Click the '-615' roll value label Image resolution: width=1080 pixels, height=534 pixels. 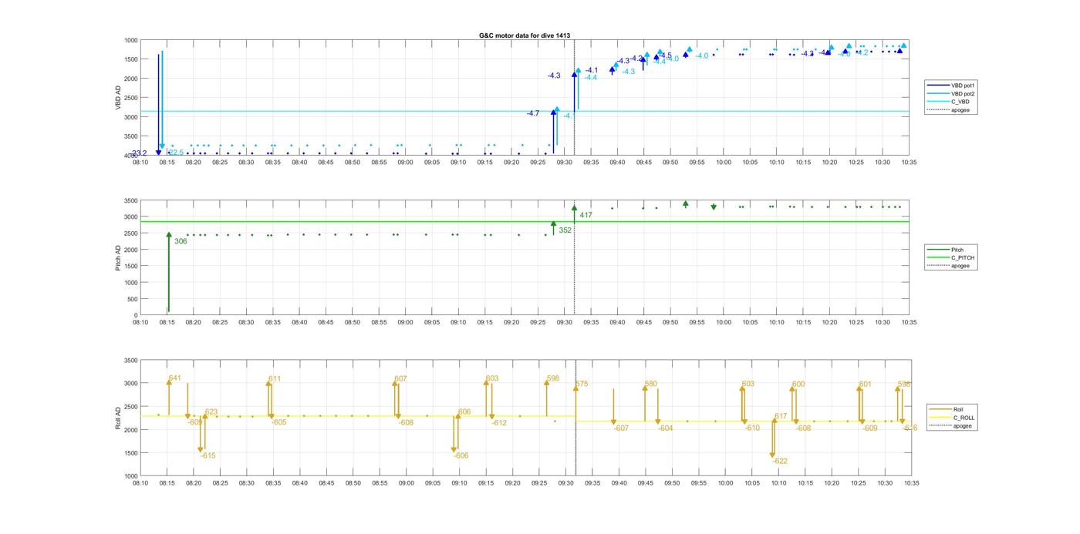point(208,455)
